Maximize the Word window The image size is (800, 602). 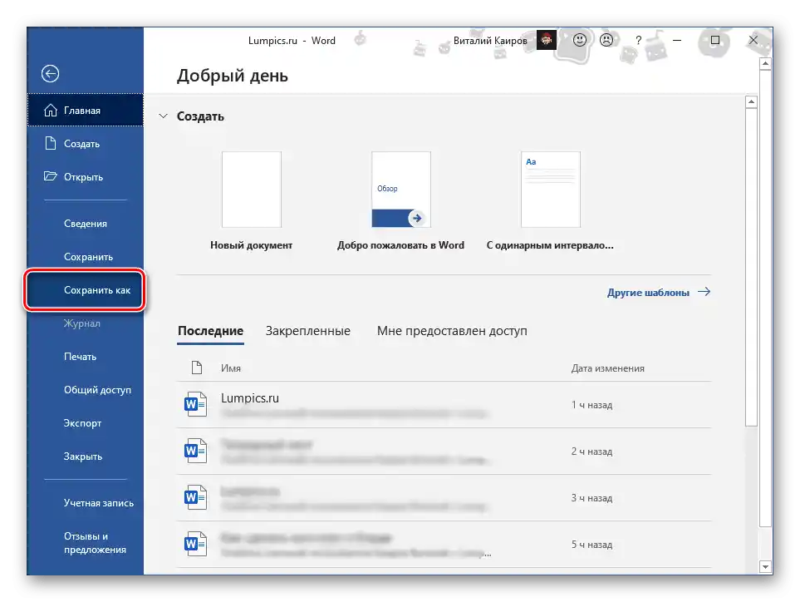point(715,40)
